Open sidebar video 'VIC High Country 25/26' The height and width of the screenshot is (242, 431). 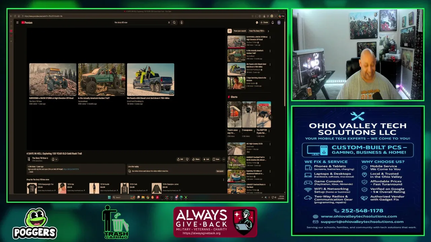236,149
